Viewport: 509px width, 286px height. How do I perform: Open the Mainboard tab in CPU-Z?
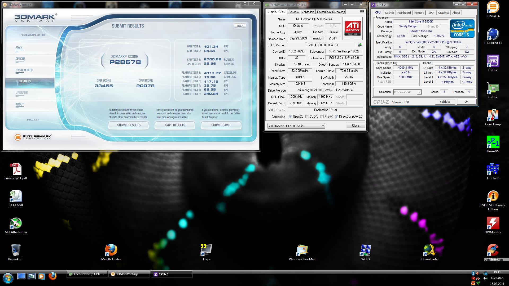click(404, 13)
